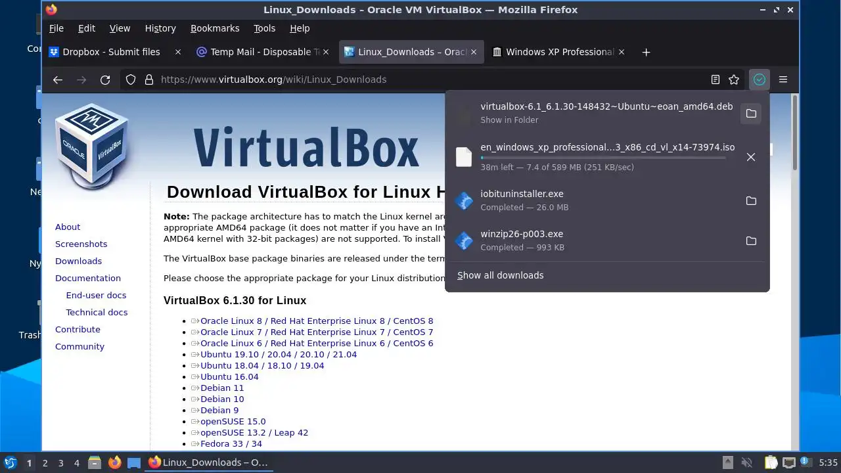Open the muted volume tray icon
841x473 pixels.
[x=746, y=462]
